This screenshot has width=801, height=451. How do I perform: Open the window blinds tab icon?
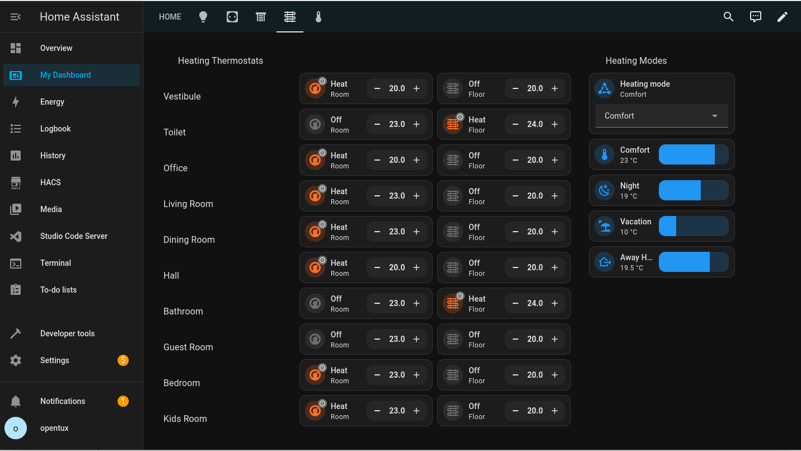261,17
